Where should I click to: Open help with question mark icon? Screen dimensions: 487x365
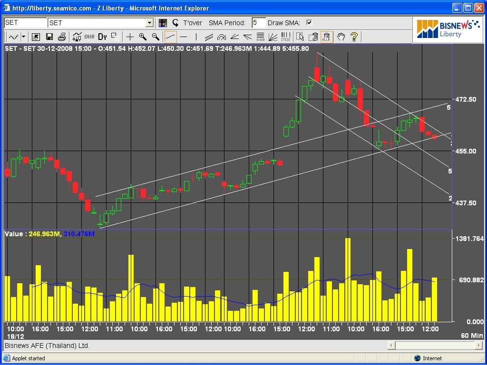click(x=354, y=37)
